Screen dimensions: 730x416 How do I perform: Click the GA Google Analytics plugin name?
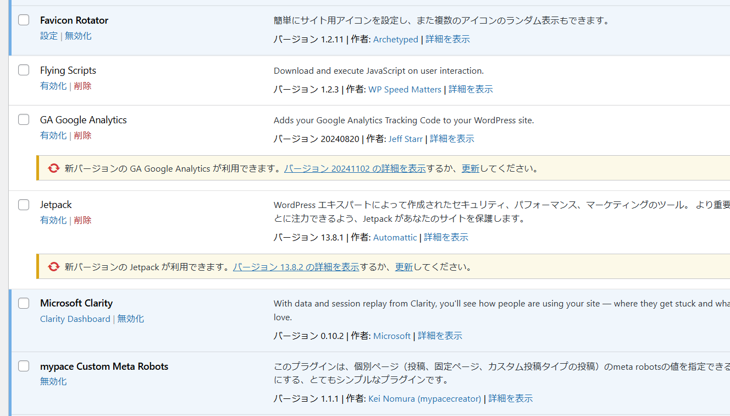(x=84, y=120)
